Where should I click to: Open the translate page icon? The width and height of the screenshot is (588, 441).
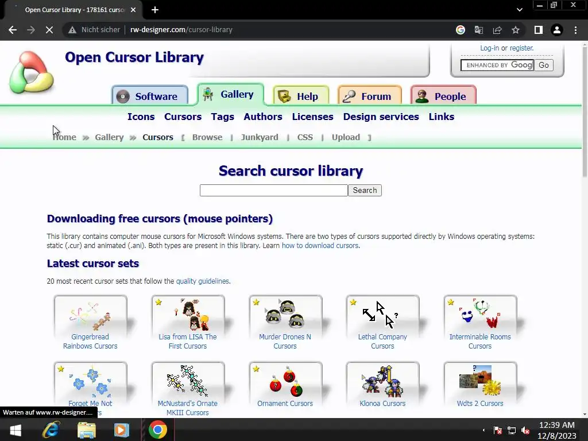479,30
